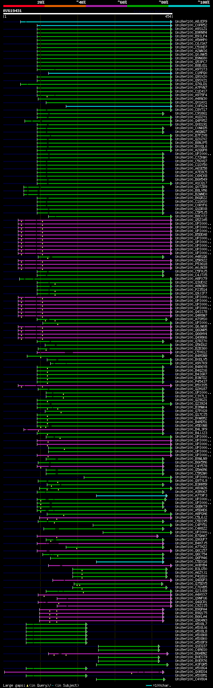The height and width of the screenshot is (688, 213).
Task: Select the UniRef100_Q53PC7 label
Action: (191, 62)
